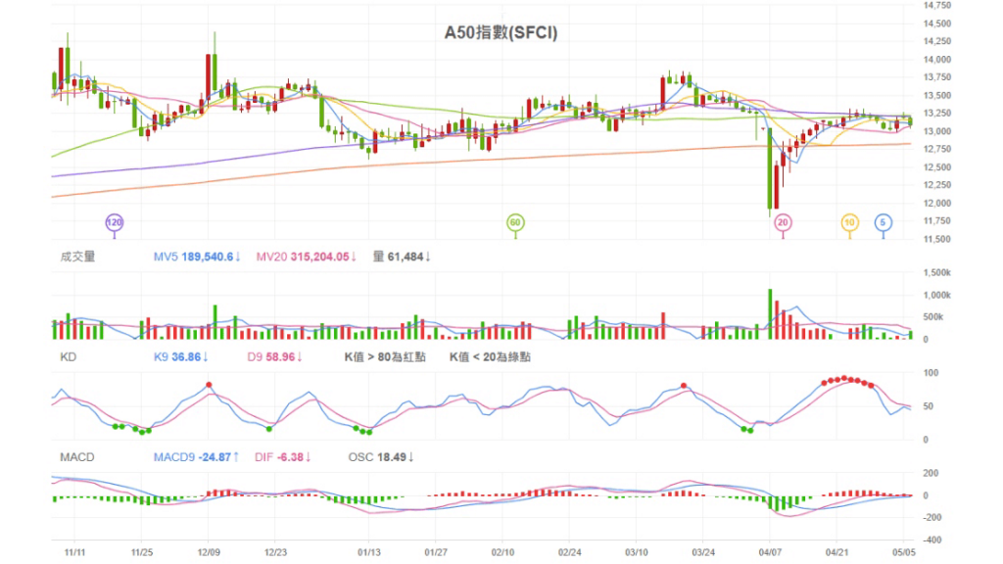Image resolution: width=1003 pixels, height=564 pixels.
Task: Click the 04/07 date axis label
Action: [x=770, y=552]
